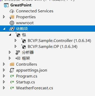Screen dimensions: 95x96
Task: Click the 分析器 analyzers icon
Action: click(x=18, y=53)
